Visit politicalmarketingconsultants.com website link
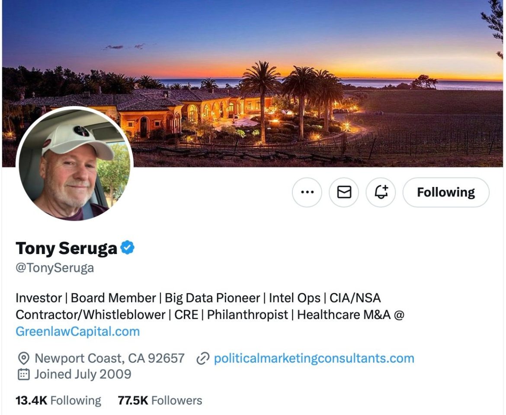Screen dimensions: 506x415 pyautogui.click(x=314, y=358)
